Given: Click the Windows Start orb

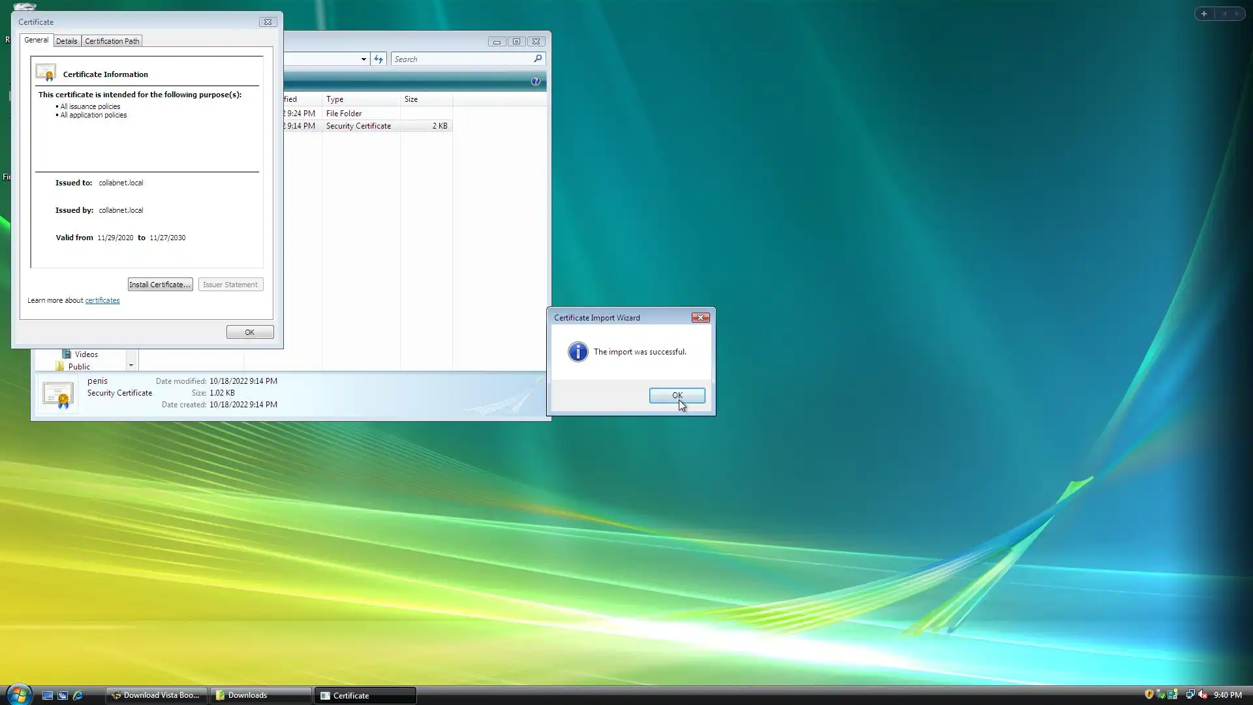Looking at the screenshot, I should click(19, 695).
